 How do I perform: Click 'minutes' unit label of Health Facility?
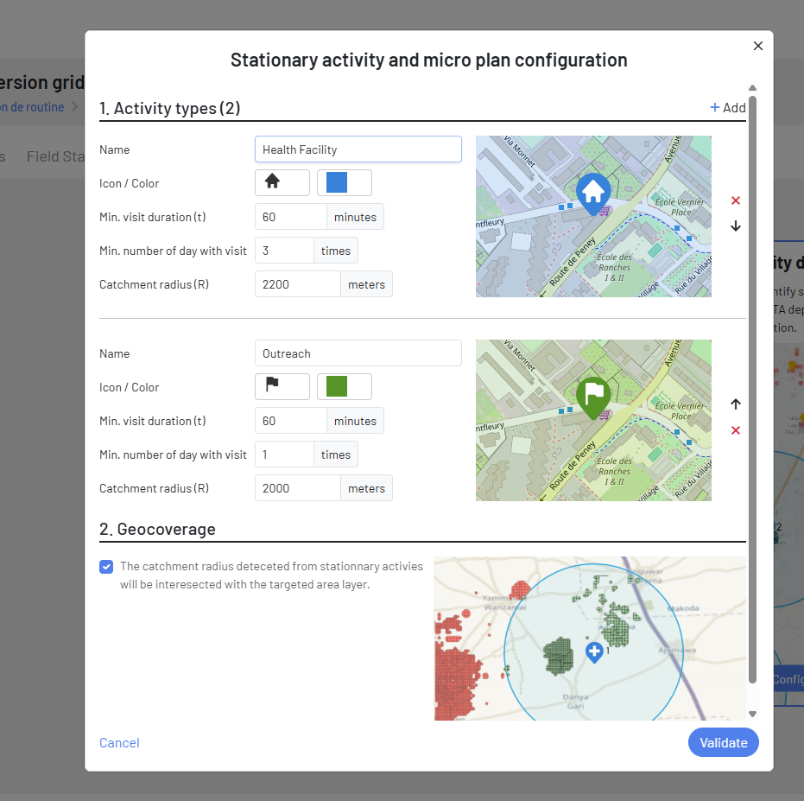click(355, 217)
